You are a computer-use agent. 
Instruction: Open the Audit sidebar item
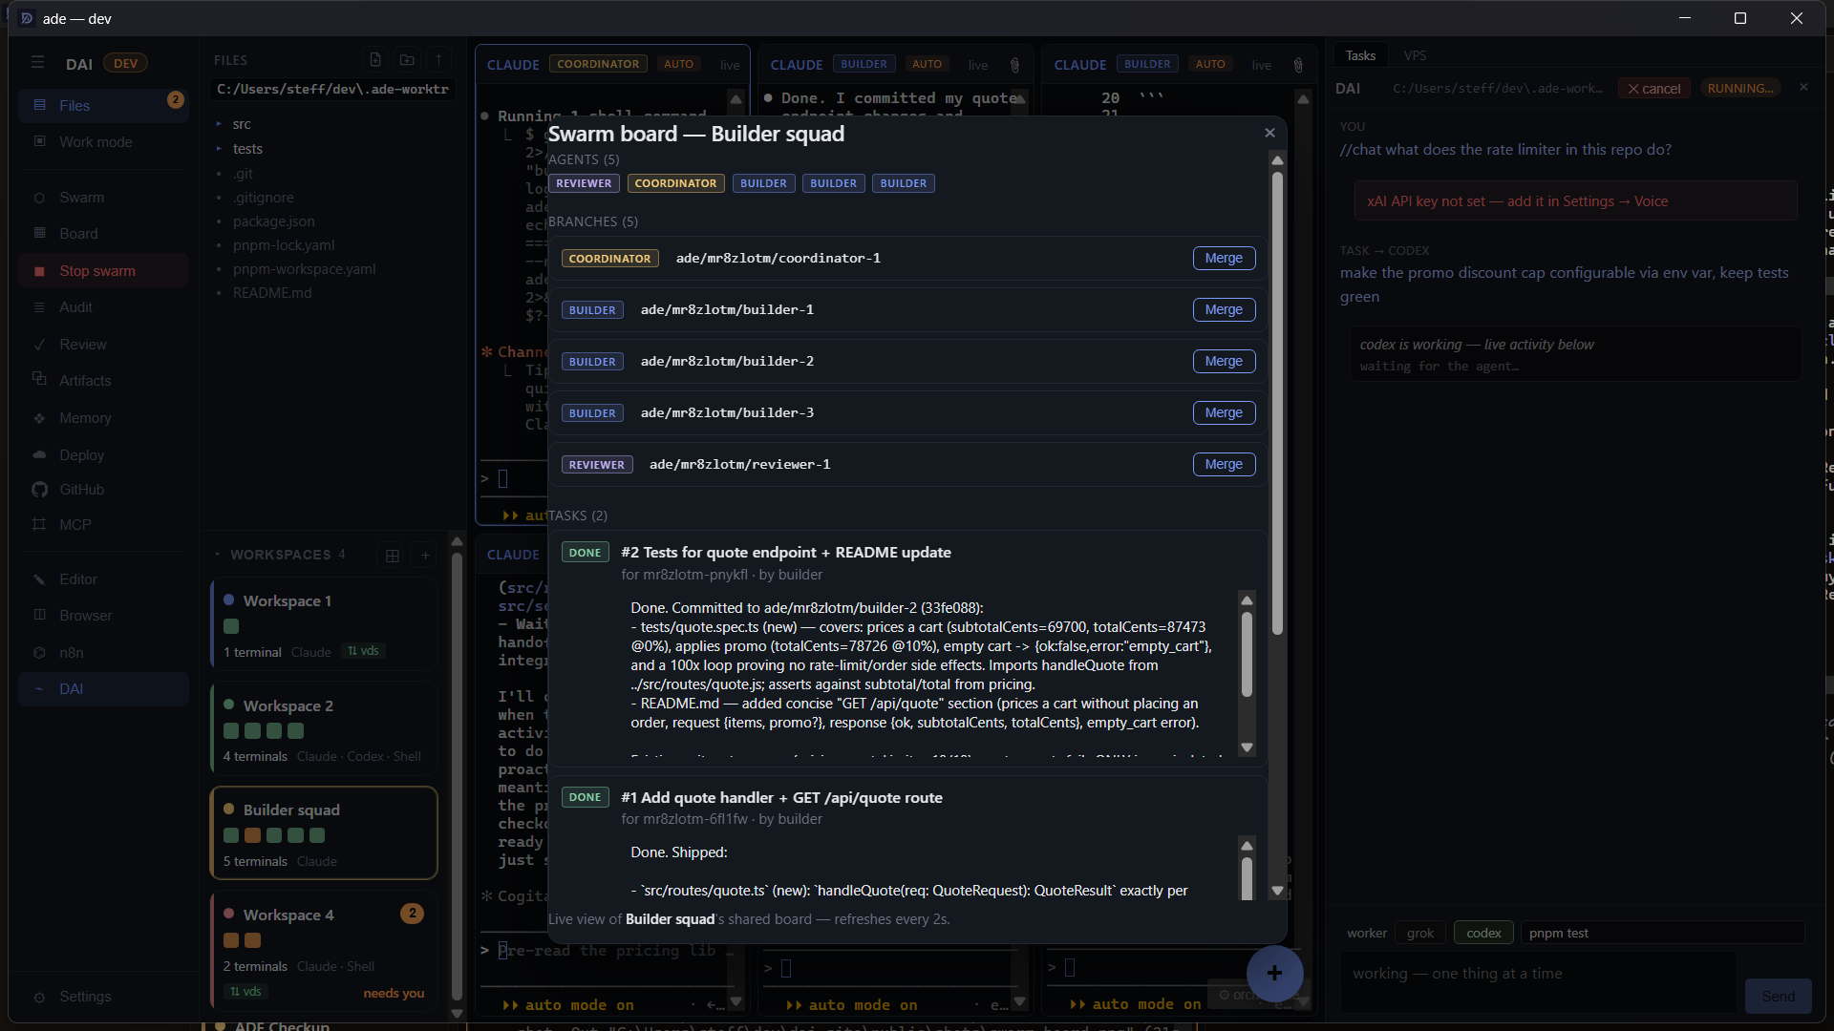(103, 307)
